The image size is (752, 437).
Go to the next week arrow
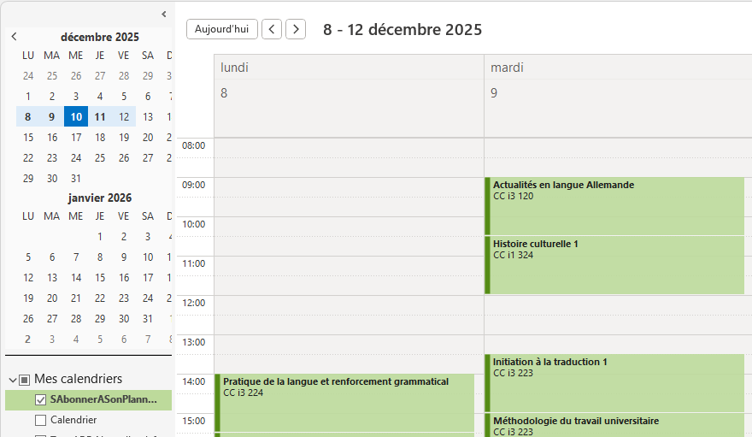[x=296, y=29]
